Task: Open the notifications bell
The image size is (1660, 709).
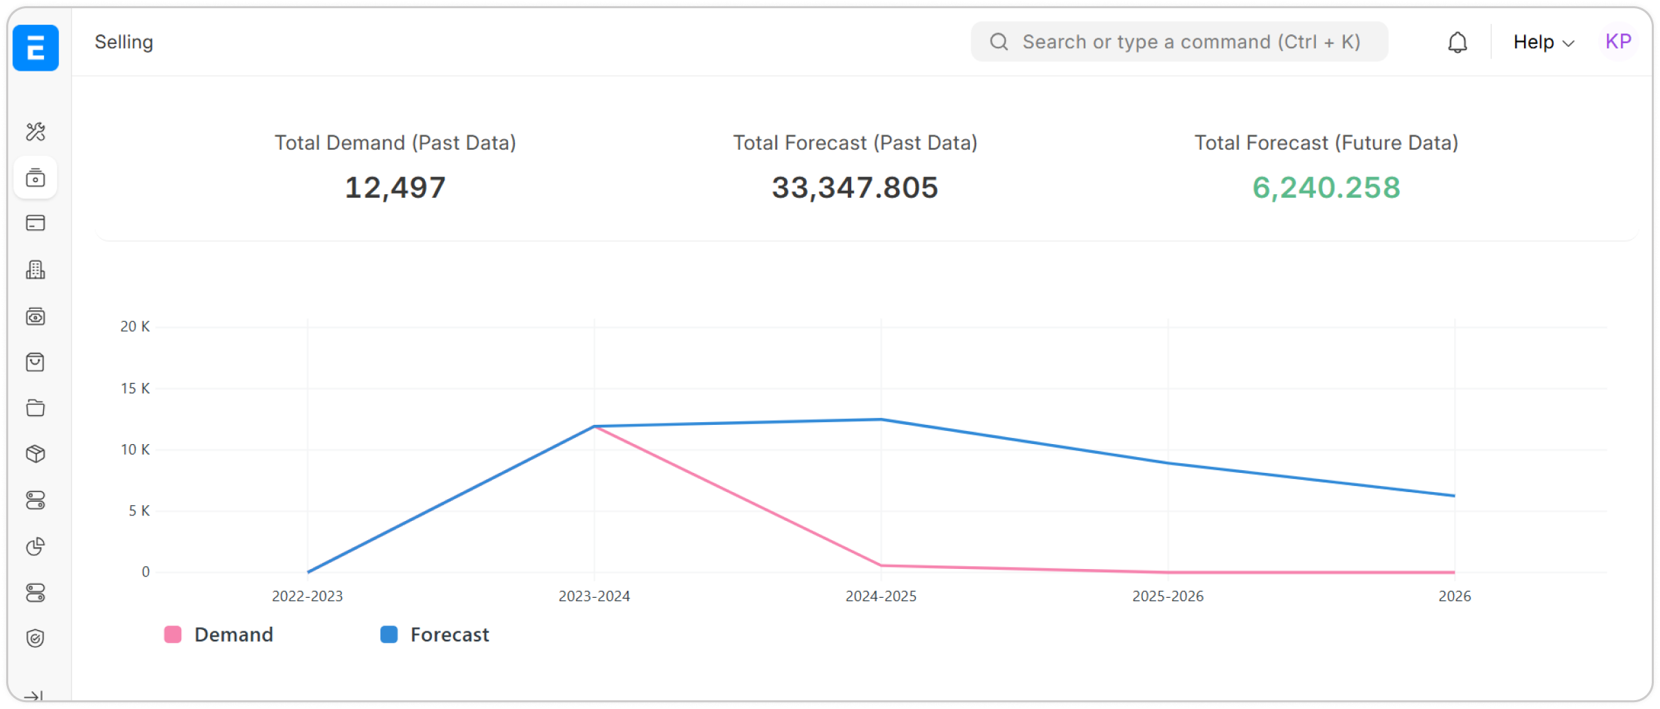Action: click(1457, 43)
